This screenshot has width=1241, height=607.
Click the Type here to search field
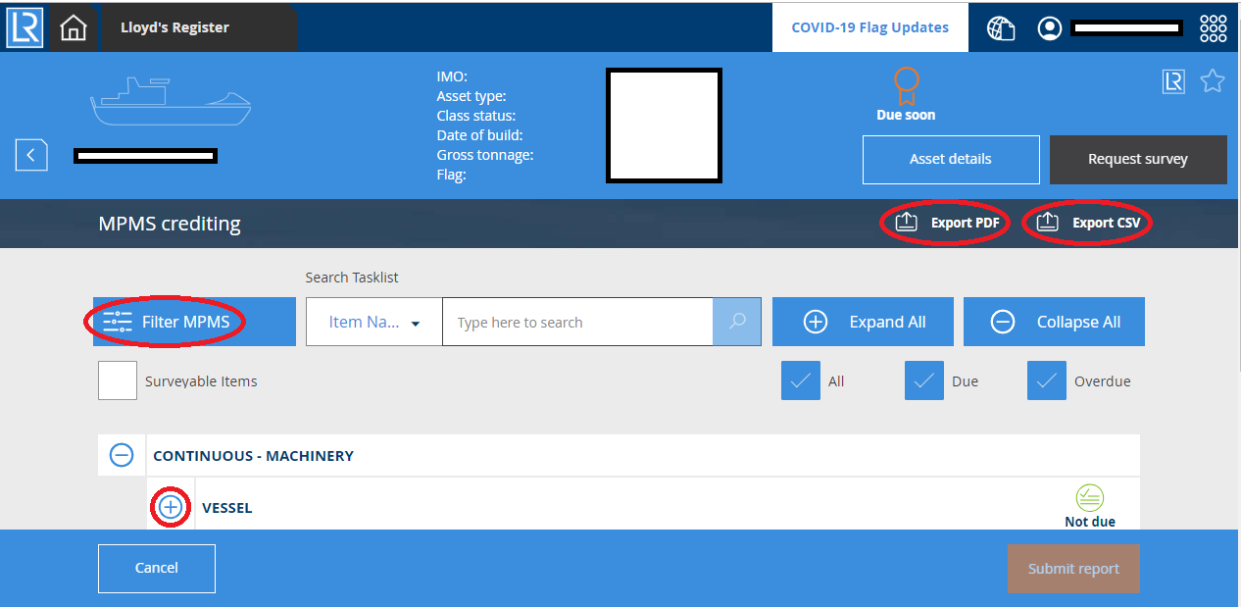click(576, 322)
